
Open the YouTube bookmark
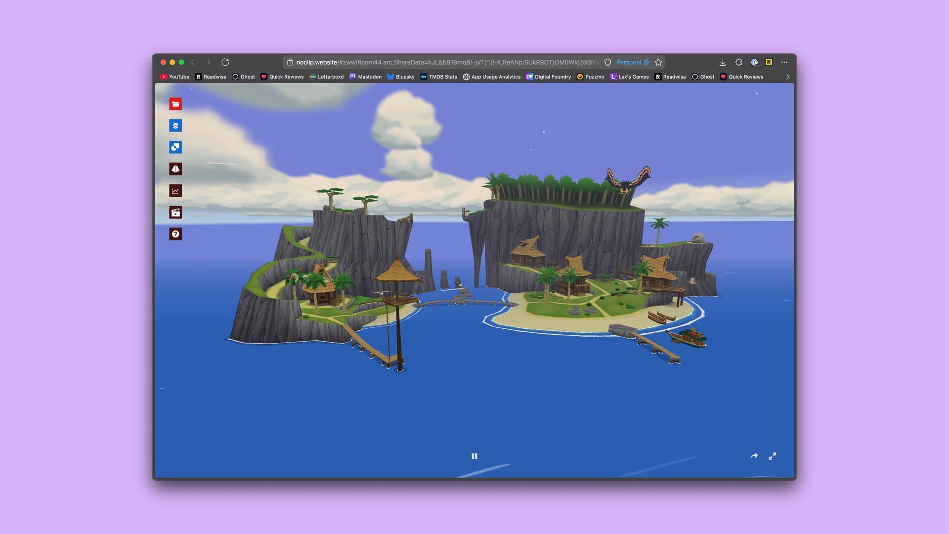(174, 77)
